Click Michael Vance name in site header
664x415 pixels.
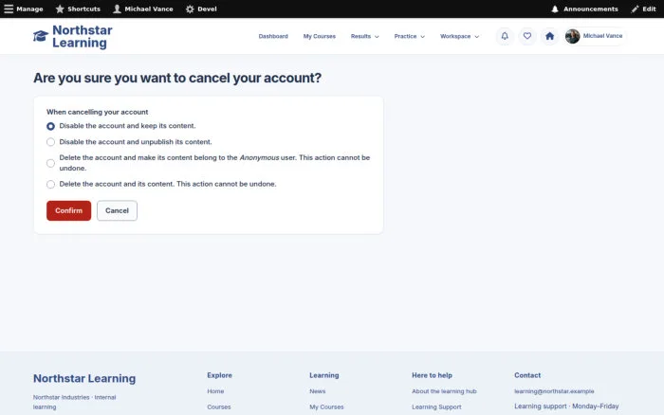(x=602, y=36)
